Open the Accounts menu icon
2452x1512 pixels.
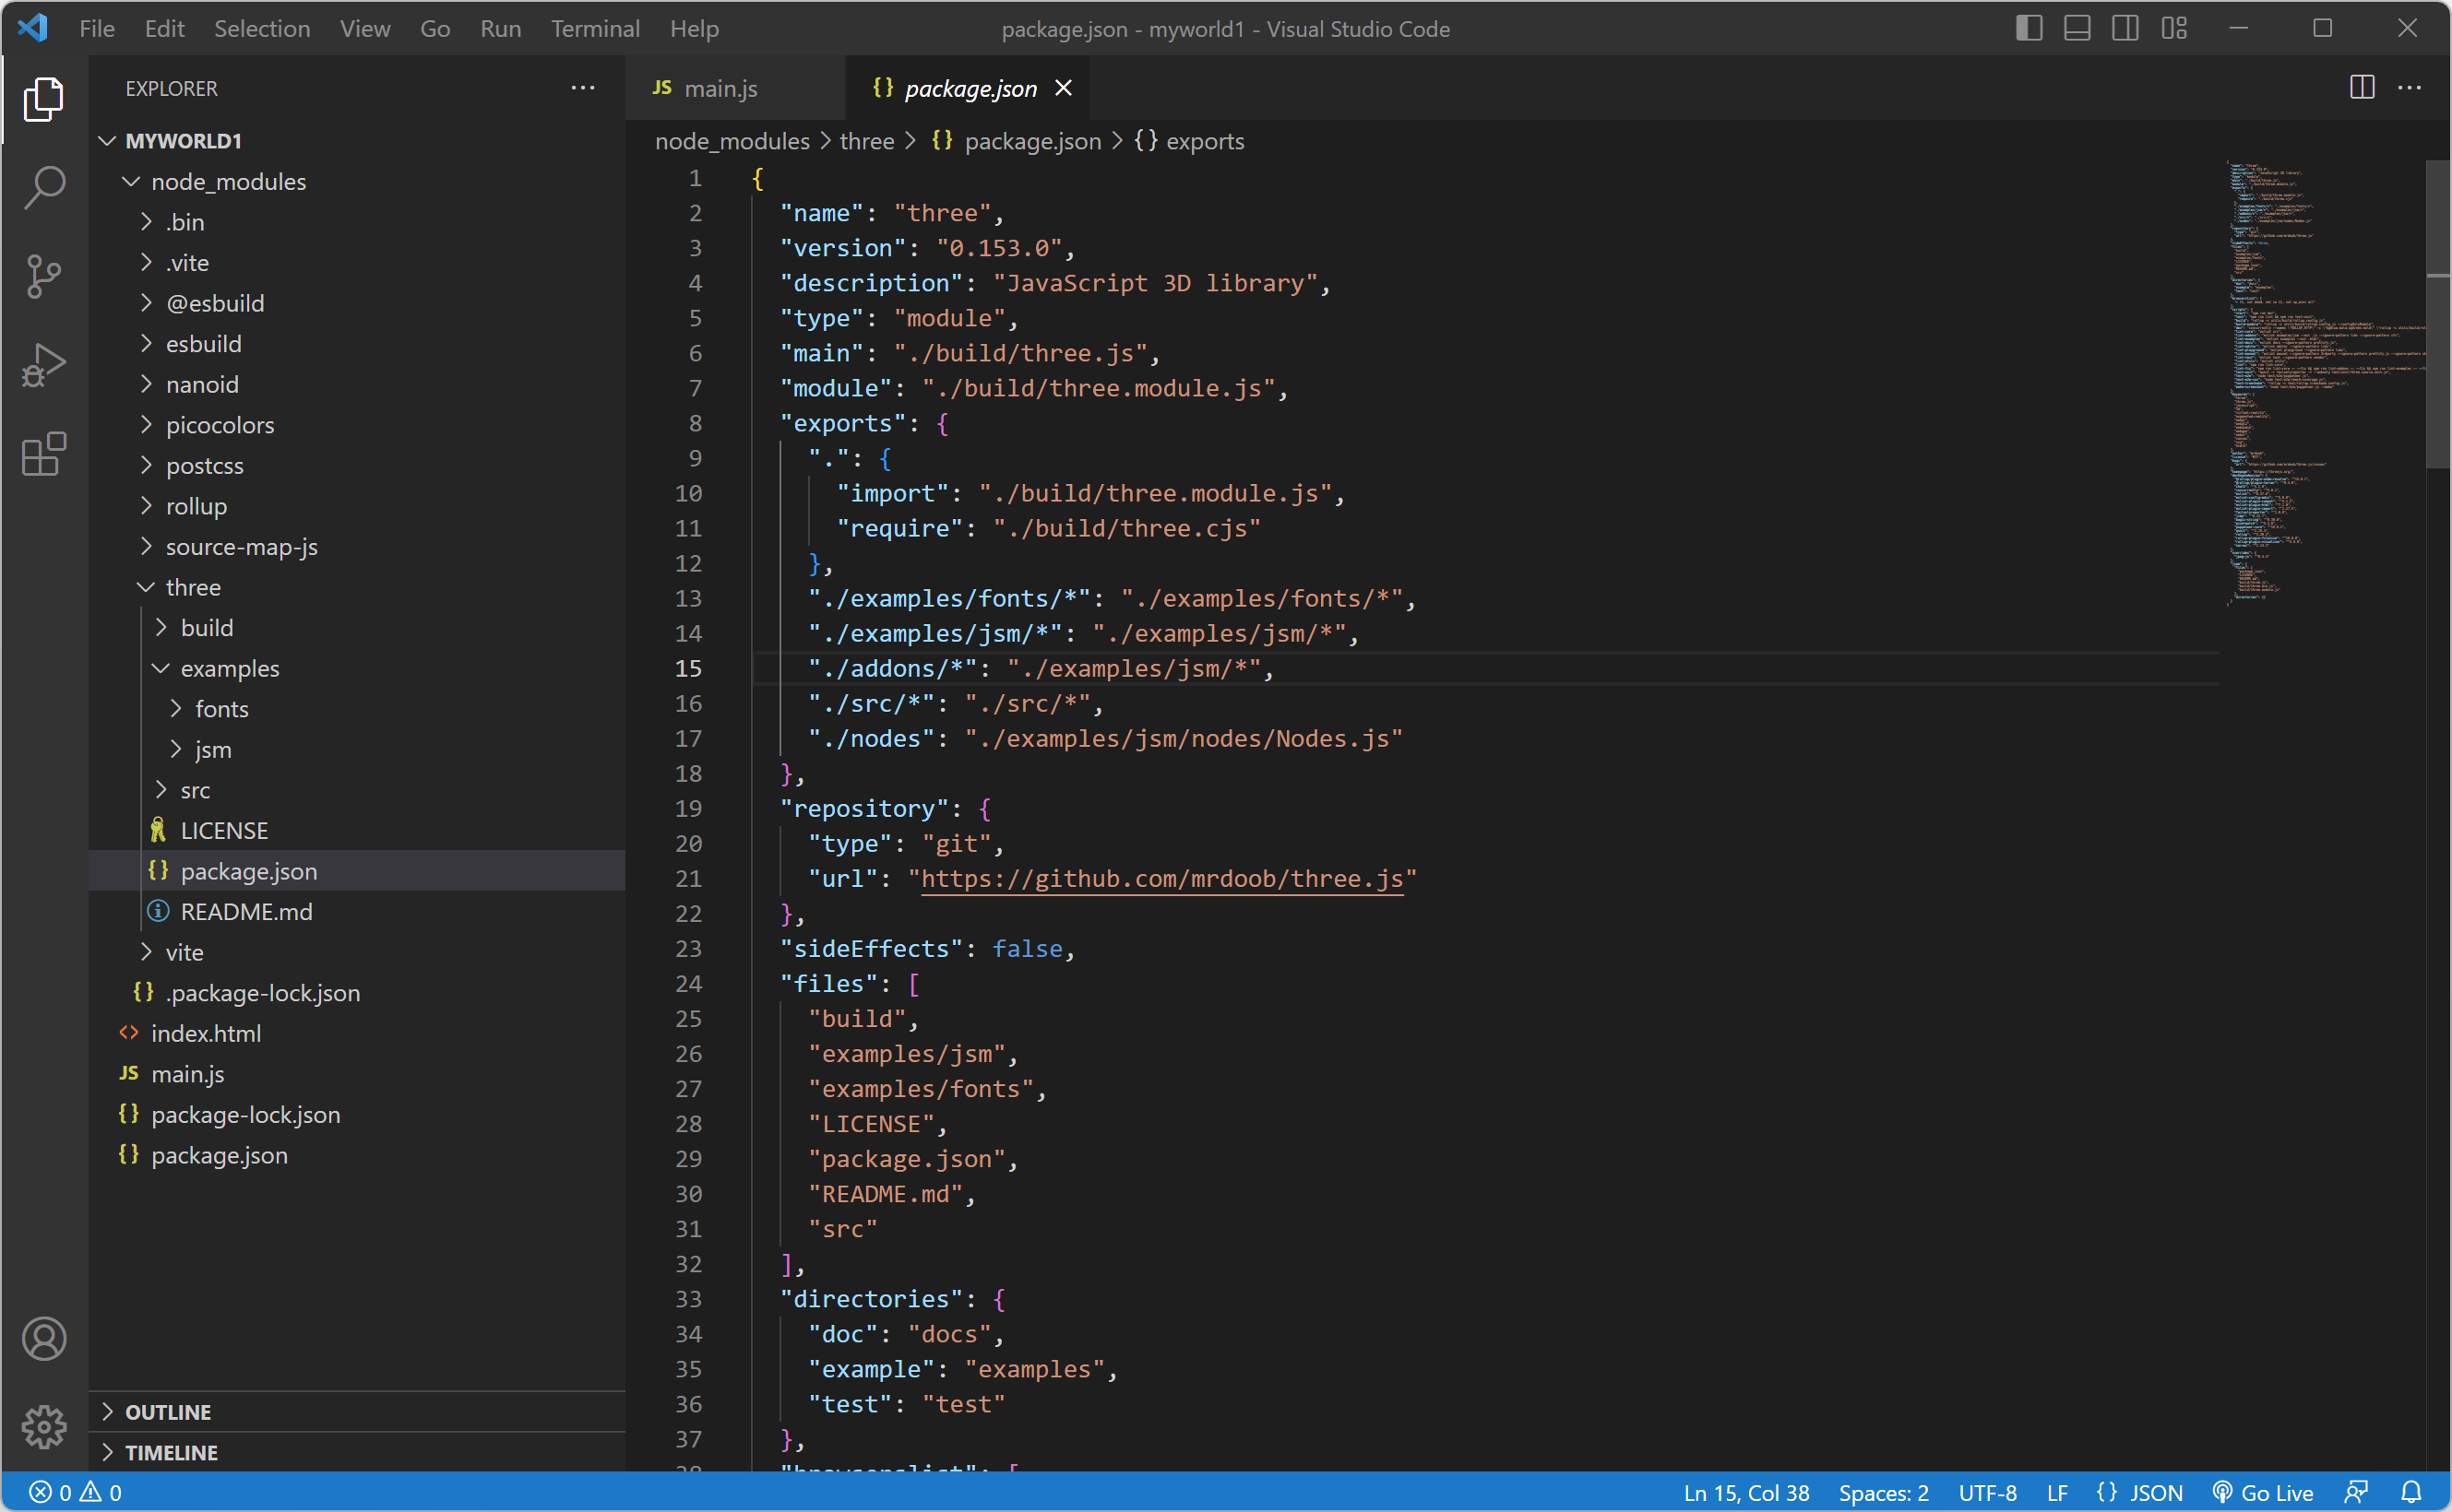(44, 1339)
